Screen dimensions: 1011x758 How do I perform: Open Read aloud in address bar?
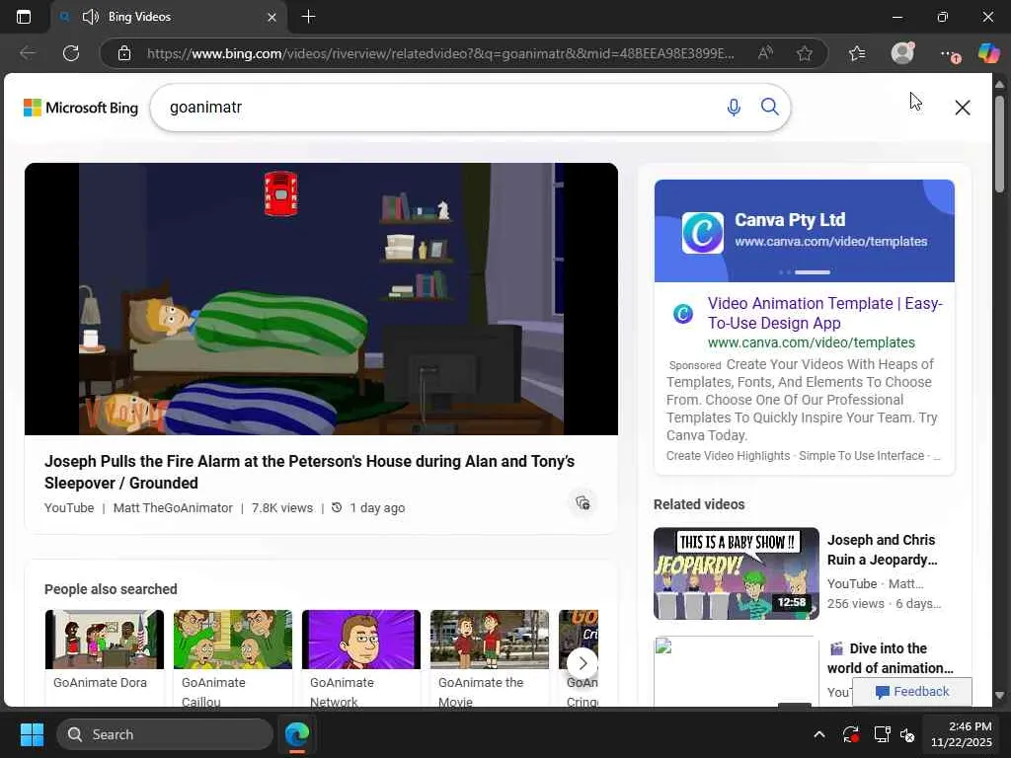pos(765,53)
